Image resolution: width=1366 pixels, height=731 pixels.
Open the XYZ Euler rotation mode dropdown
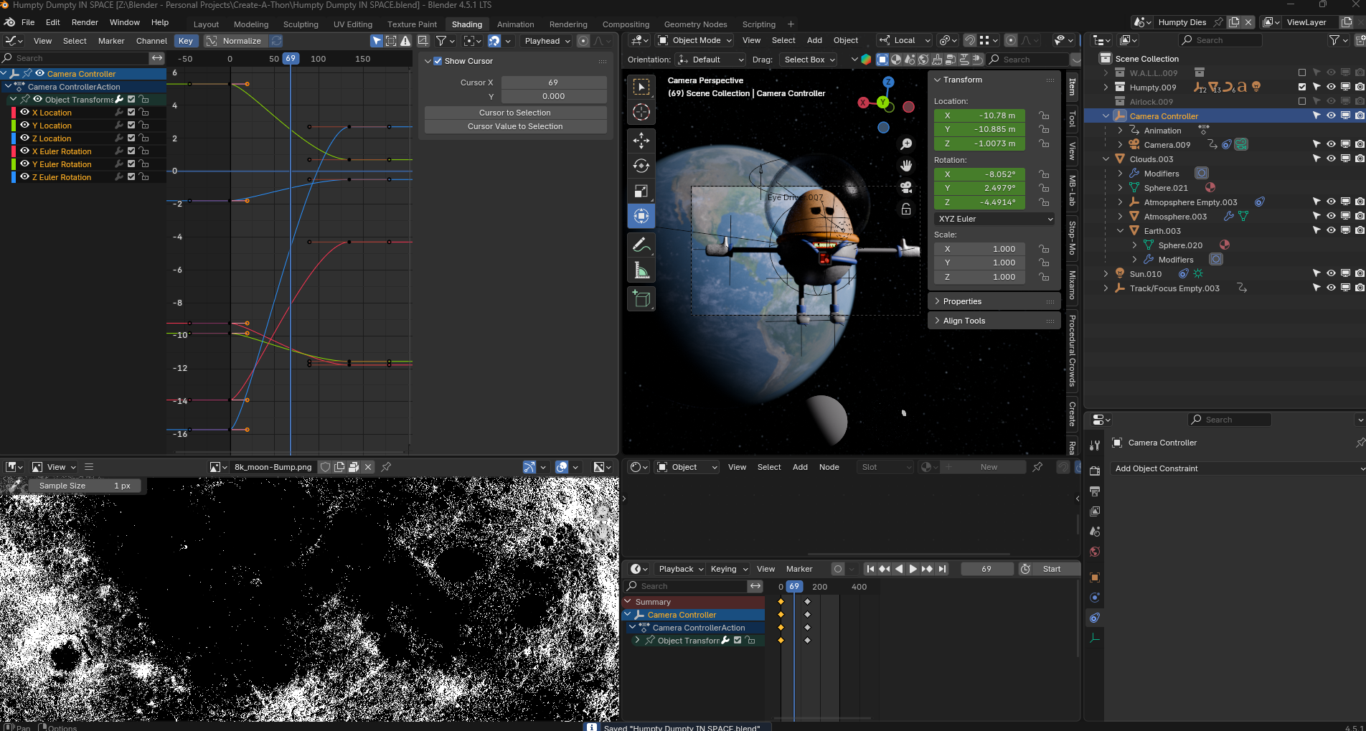[994, 219]
